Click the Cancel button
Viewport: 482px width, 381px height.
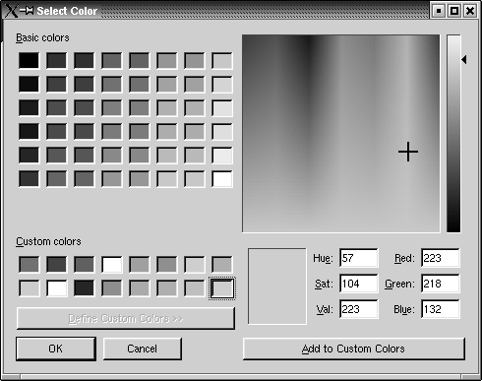[143, 349]
